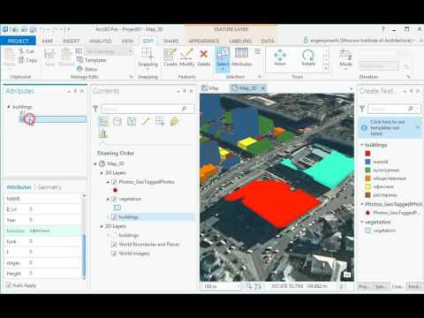The height and width of the screenshot is (318, 424).
Task: Collapse buildings node in Attributes pane
Action: [x=9, y=107]
